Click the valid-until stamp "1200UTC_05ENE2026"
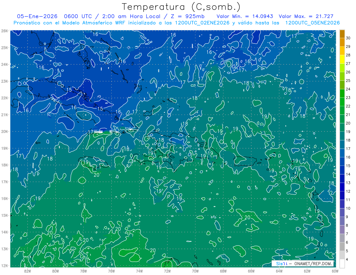This screenshot has height=275, width=356. click(312, 23)
